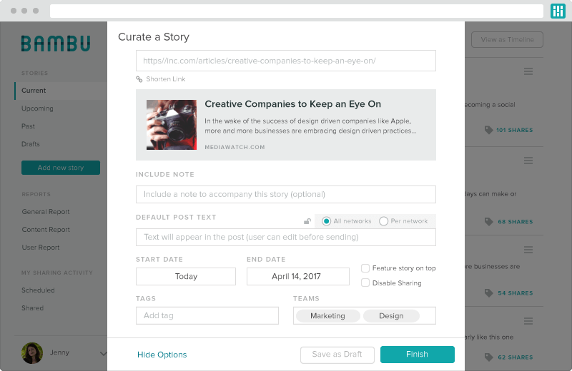Expand the Jenny user menu chevron
This screenshot has height=371, width=572.
tap(103, 353)
